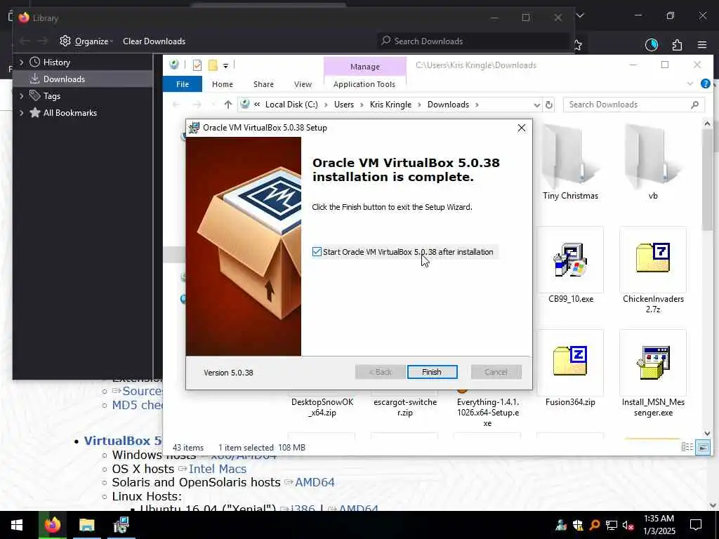Open the Home ribbon tab

pos(223,84)
